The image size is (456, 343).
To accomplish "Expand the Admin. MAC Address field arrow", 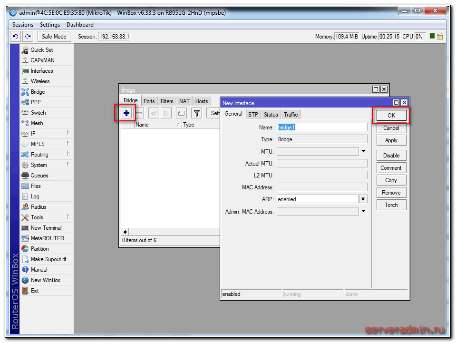I will pyautogui.click(x=363, y=211).
